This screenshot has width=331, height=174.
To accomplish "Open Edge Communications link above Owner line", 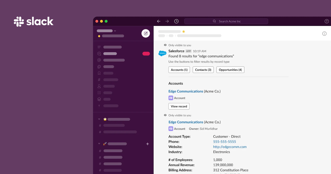I will 186,122.
